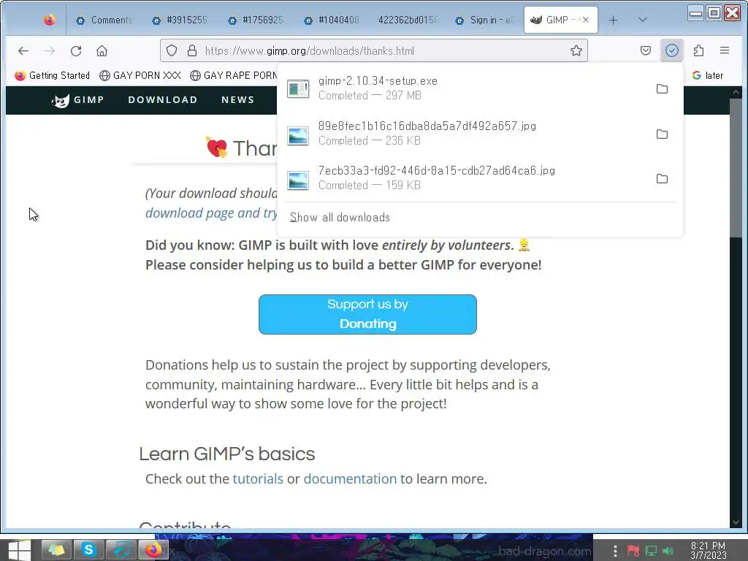Show gimp-2.10.34-setup.exe in folder

(662, 88)
